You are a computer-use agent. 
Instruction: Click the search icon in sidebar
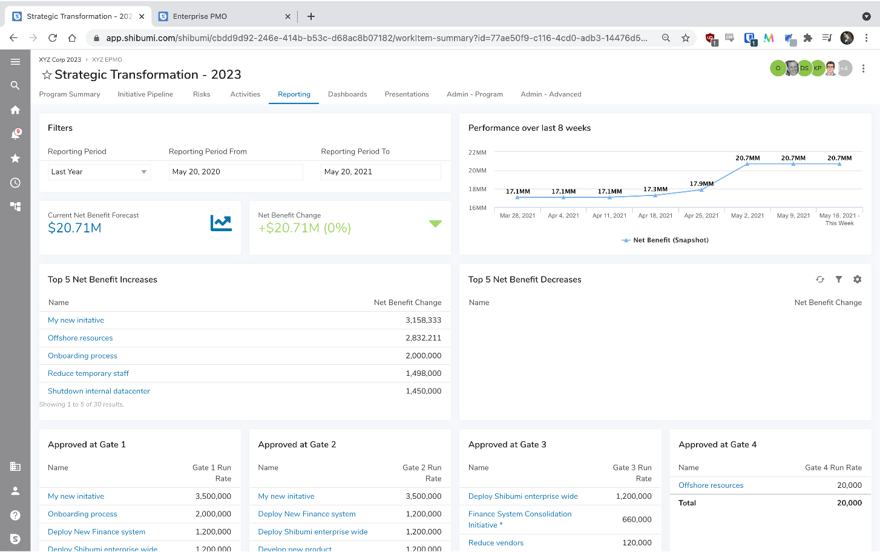tap(15, 86)
